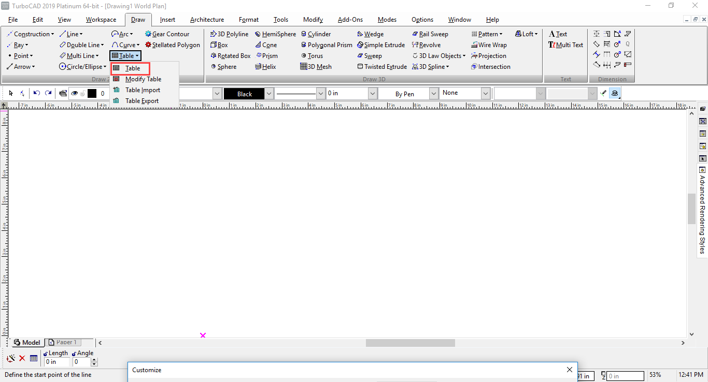Toggle the lock beside Angle field
Viewport: 708px width, 382px height.
point(74,354)
